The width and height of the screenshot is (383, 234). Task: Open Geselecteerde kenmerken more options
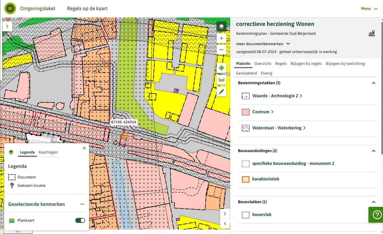pos(82,204)
